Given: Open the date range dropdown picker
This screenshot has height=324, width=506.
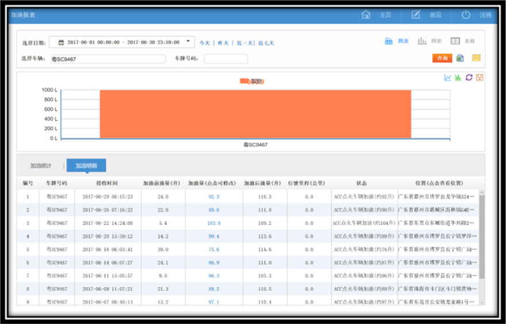Looking at the screenshot, I should pyautogui.click(x=187, y=41).
